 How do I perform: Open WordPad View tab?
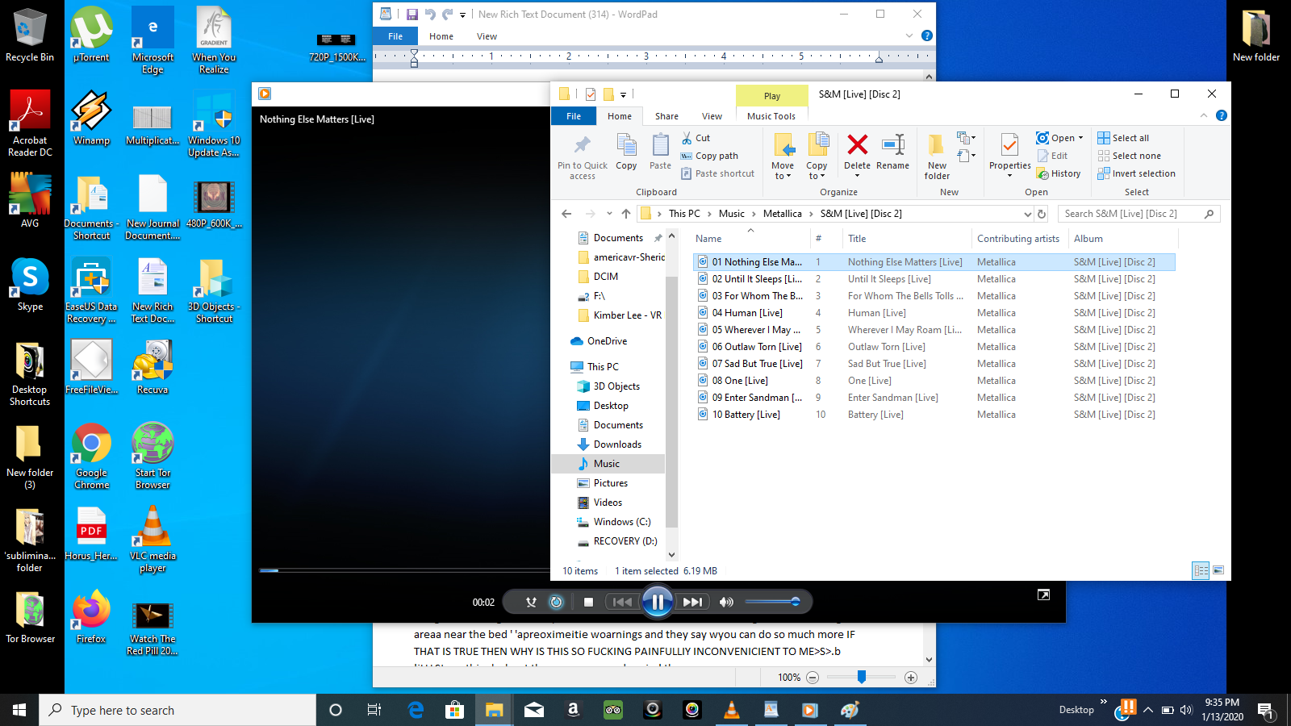487,36
